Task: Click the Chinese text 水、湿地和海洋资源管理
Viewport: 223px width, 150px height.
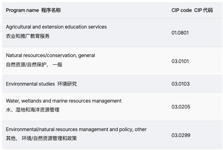Action: click(x=32, y=110)
